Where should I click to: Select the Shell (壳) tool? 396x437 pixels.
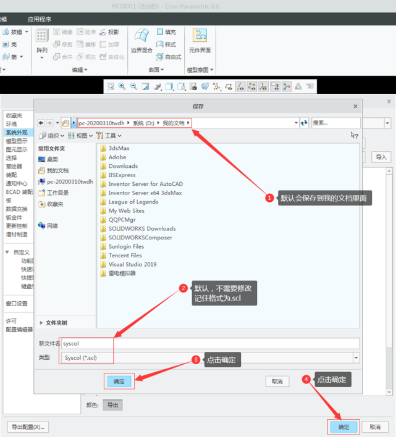click(x=9, y=44)
